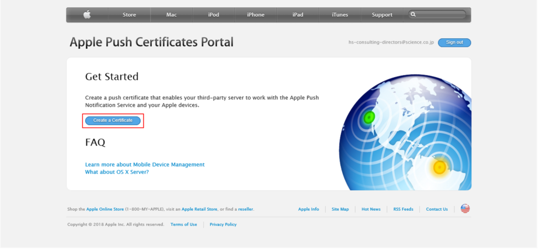The width and height of the screenshot is (538, 249).
Task: View the Privacy Policy link
Action: tap(223, 224)
